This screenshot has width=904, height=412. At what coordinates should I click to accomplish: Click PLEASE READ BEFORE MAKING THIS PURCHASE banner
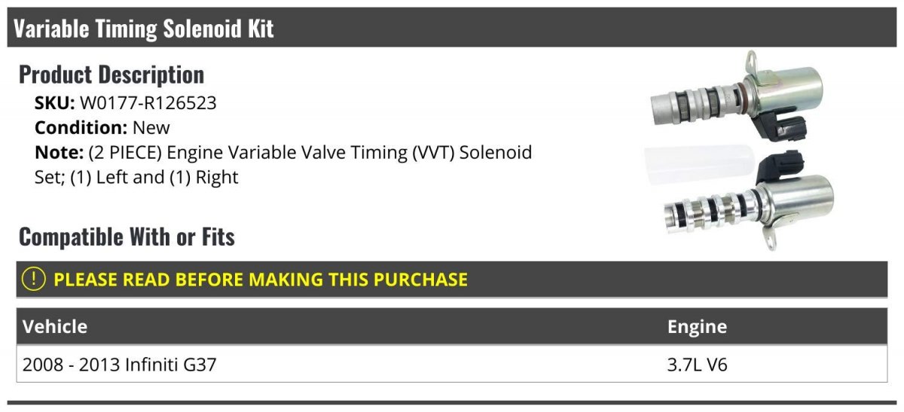coord(260,279)
